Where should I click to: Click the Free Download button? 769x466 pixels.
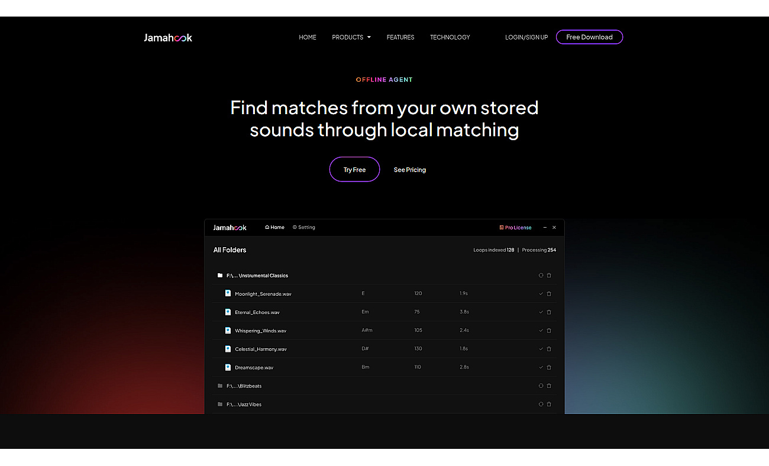[589, 37]
